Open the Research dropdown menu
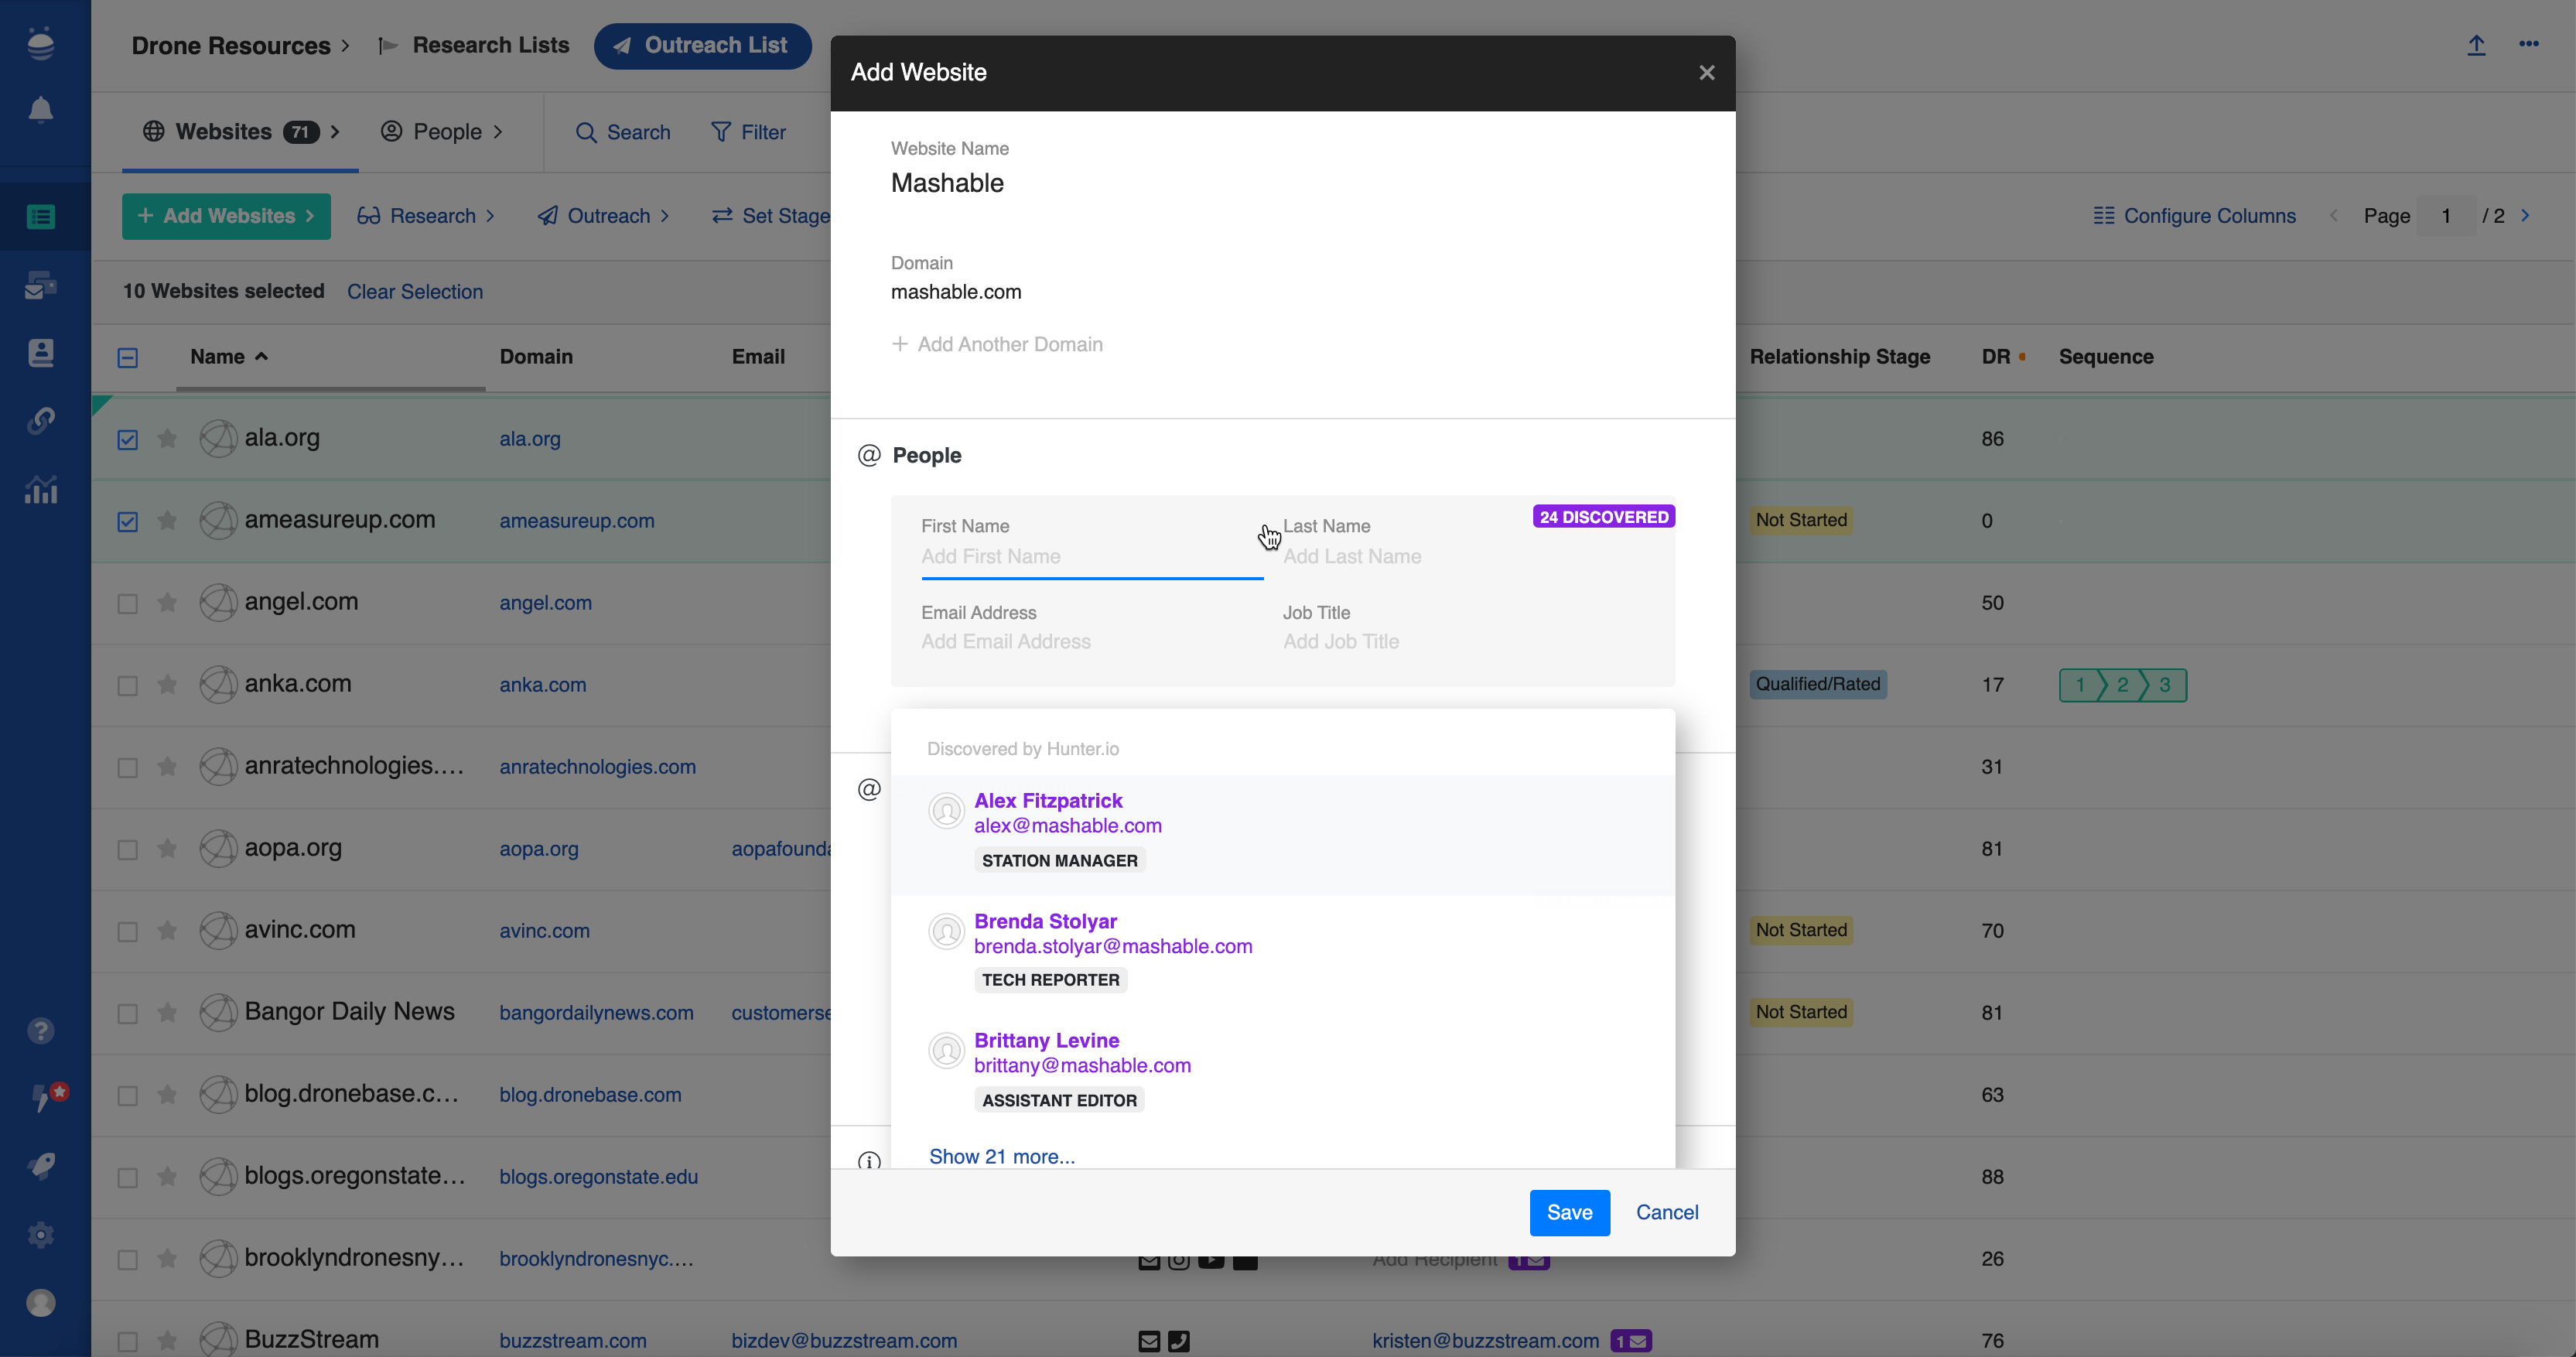This screenshot has width=2576, height=1357. tap(427, 216)
